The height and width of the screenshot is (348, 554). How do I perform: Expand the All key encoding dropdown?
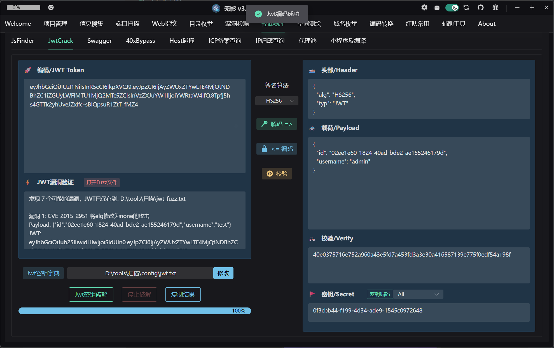418,294
